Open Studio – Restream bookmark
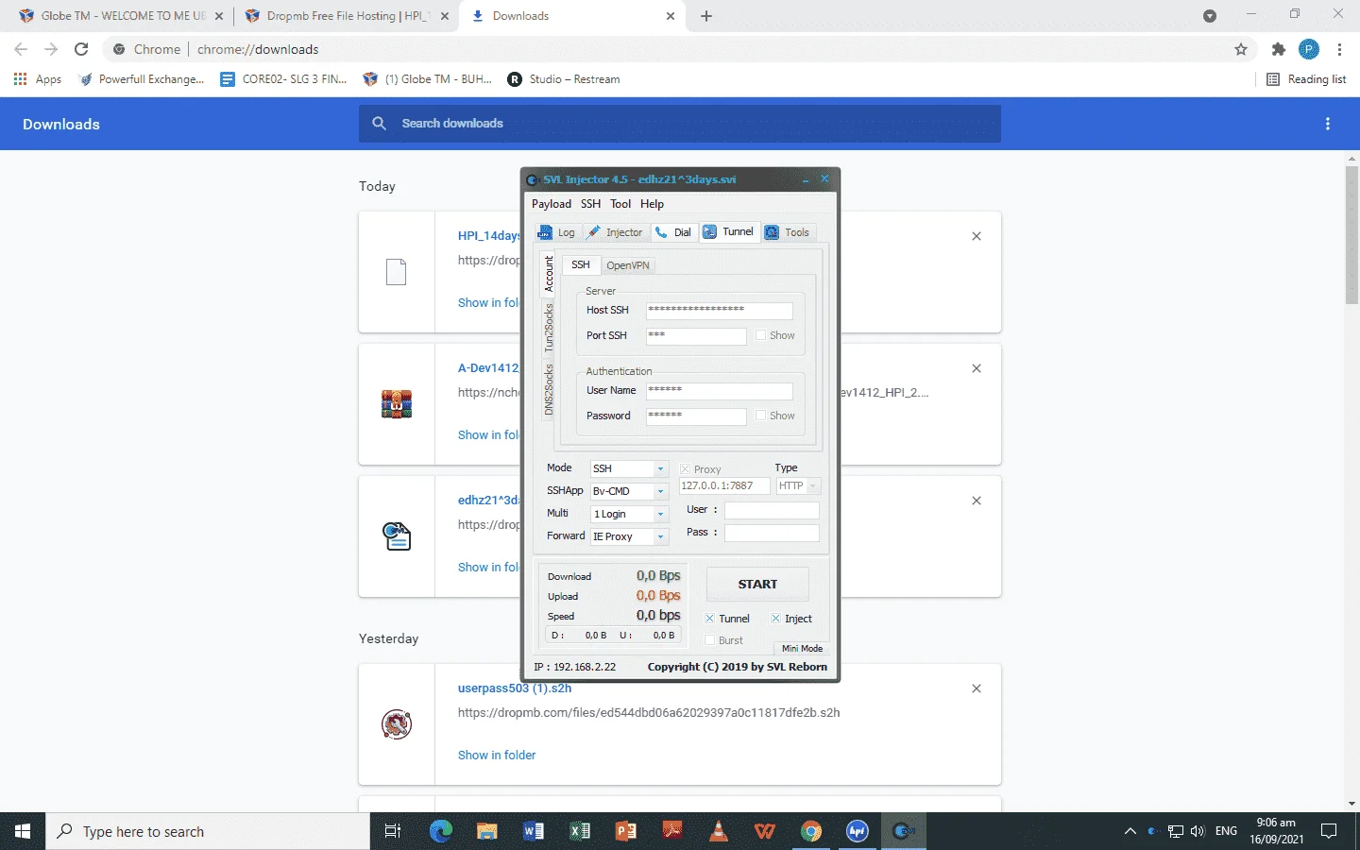Image resolution: width=1360 pixels, height=850 pixels. click(564, 79)
